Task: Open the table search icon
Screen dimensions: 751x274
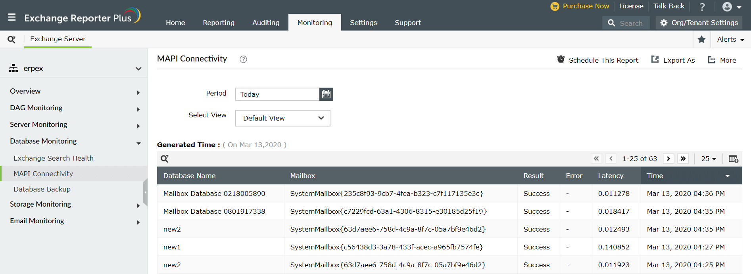Action: click(x=165, y=159)
